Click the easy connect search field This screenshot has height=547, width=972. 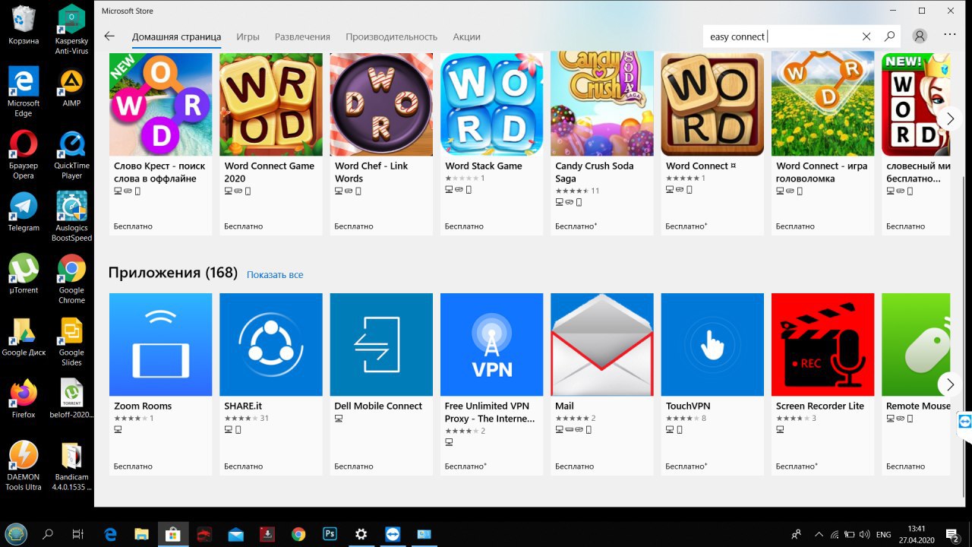click(x=780, y=36)
